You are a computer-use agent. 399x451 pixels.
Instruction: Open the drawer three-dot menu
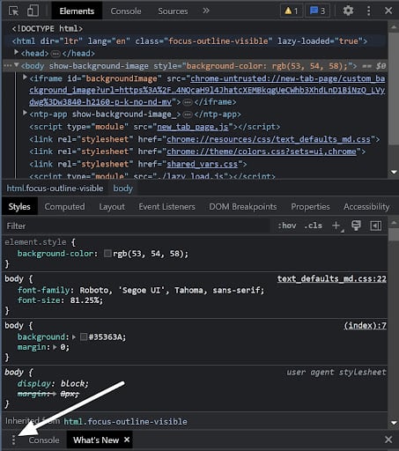pyautogui.click(x=13, y=440)
